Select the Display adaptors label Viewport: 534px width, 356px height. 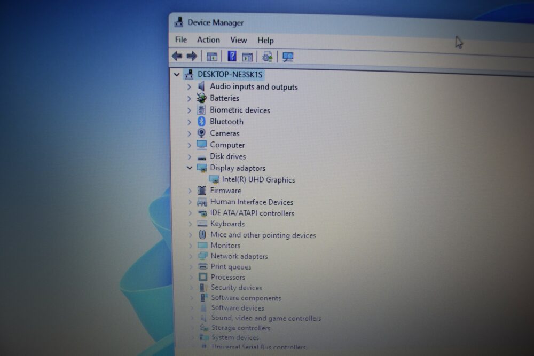238,168
